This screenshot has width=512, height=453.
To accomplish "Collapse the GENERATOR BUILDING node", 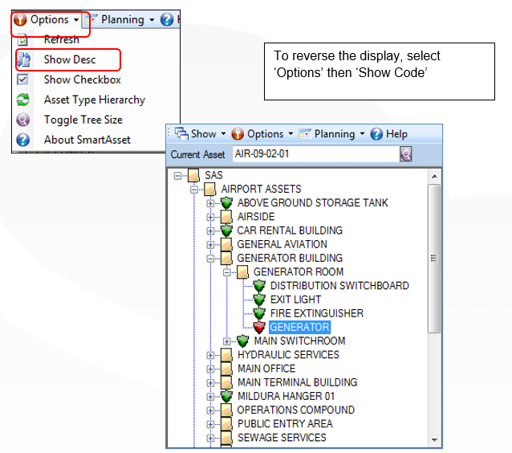I will 210,259.
